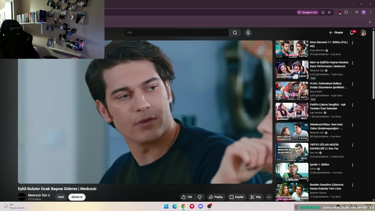
Task: Click the title Benden Soyadımı Çıkarınca Geriye Kalanlar
Action: tap(327, 187)
